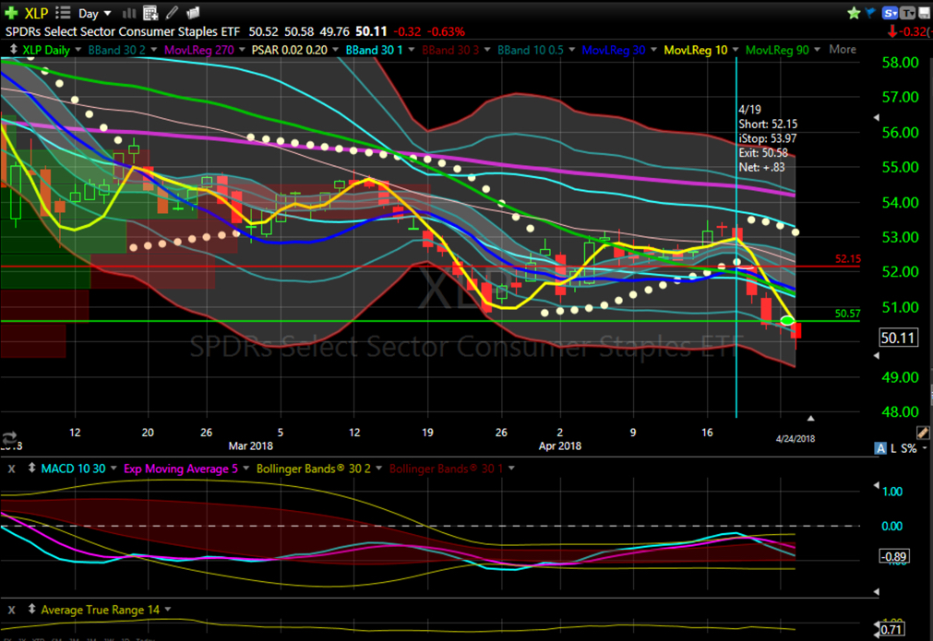Image resolution: width=933 pixels, height=641 pixels.
Task: Select the MovLReg 10 indicator label
Action: coord(696,50)
